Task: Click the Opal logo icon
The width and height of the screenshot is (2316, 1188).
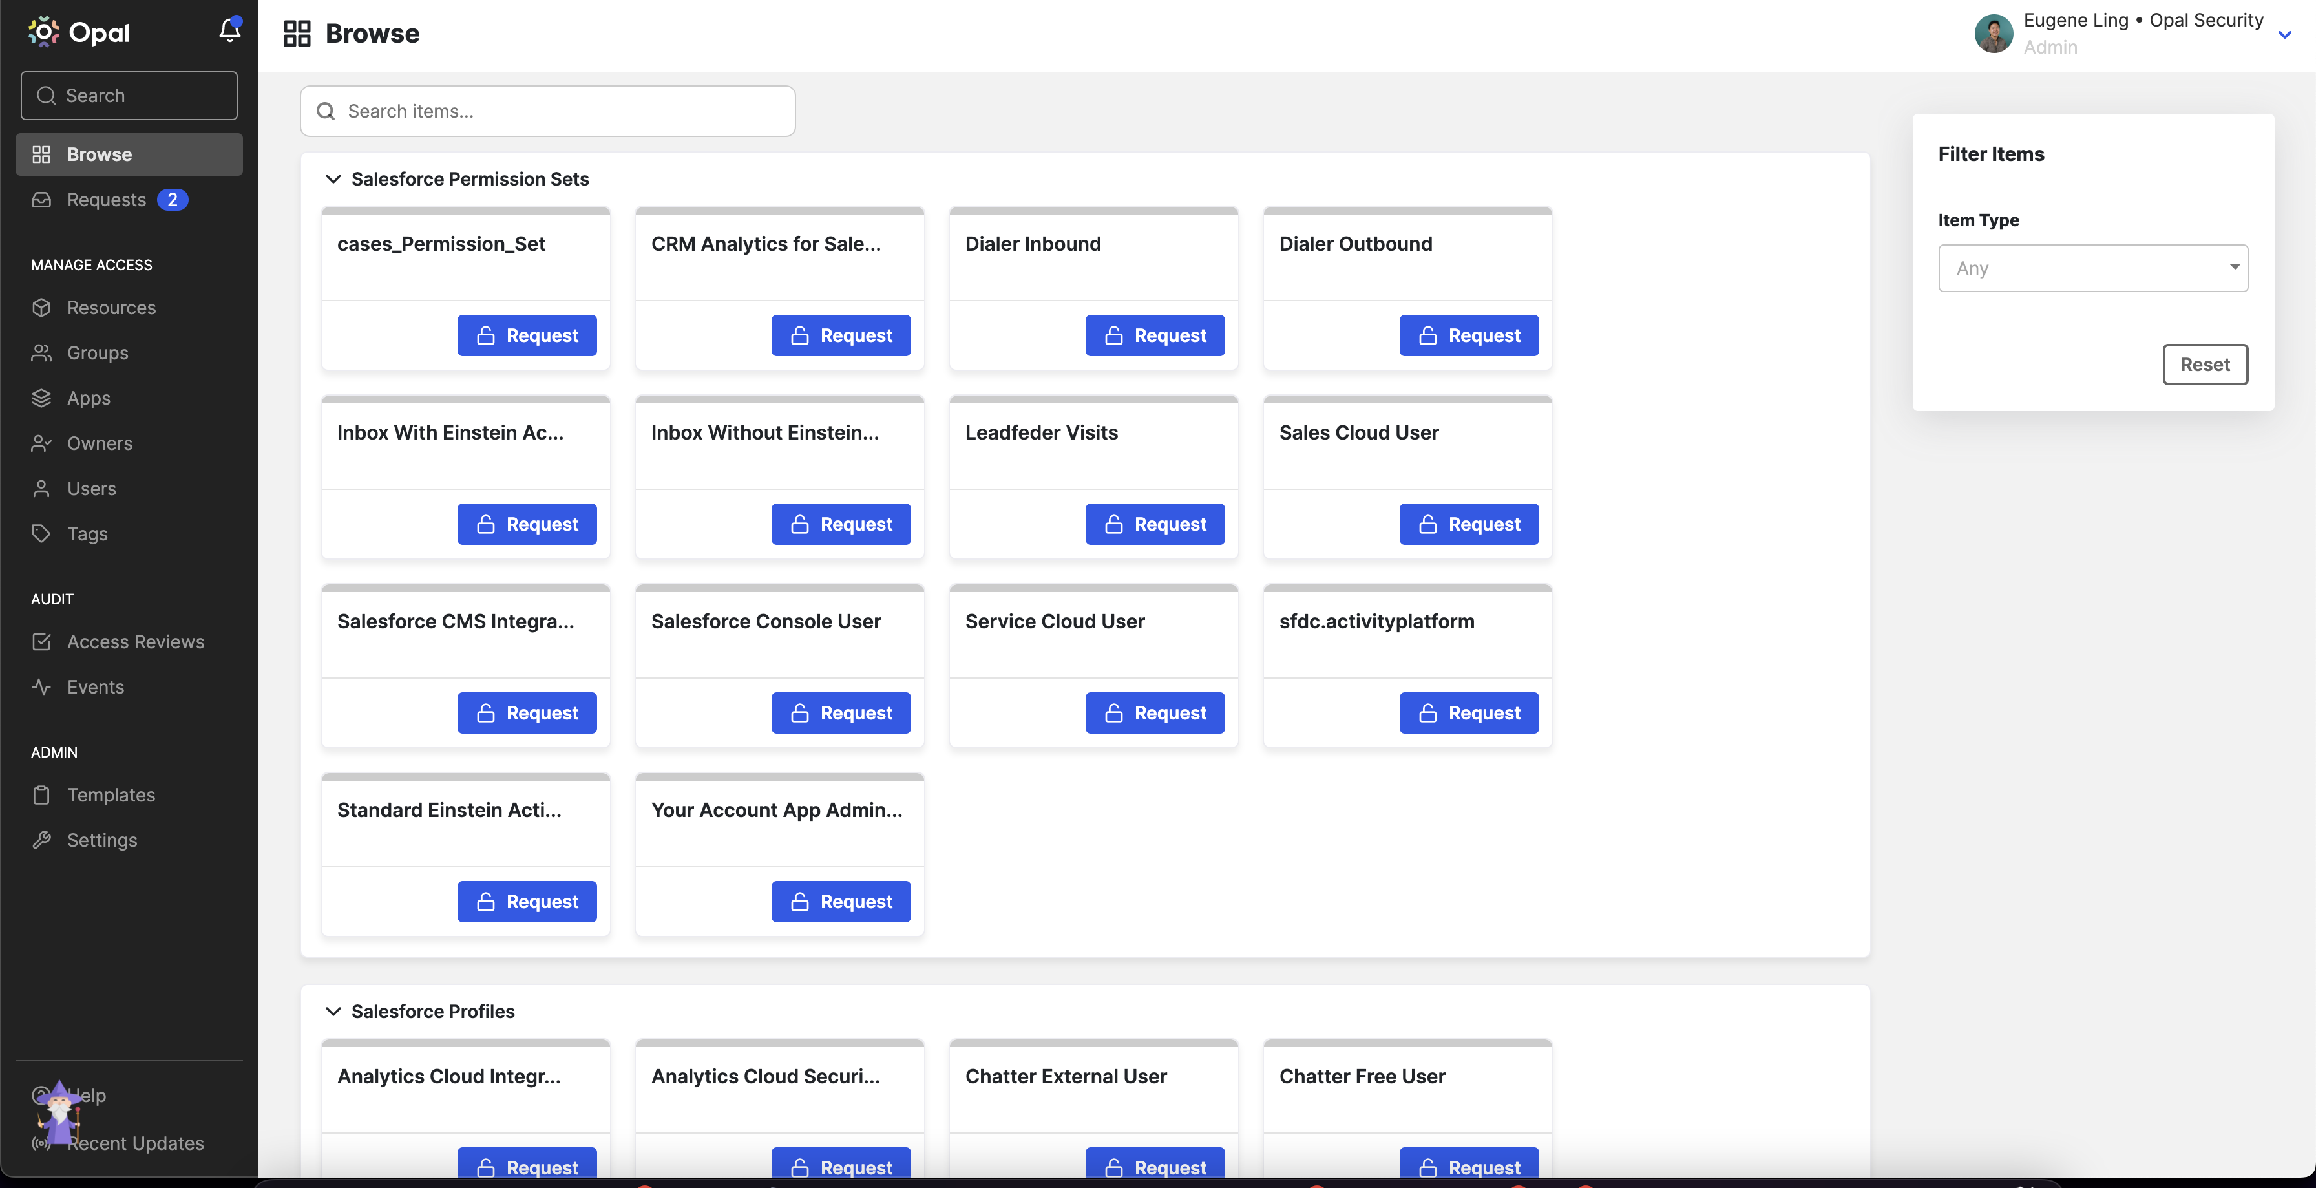Action: 43,32
